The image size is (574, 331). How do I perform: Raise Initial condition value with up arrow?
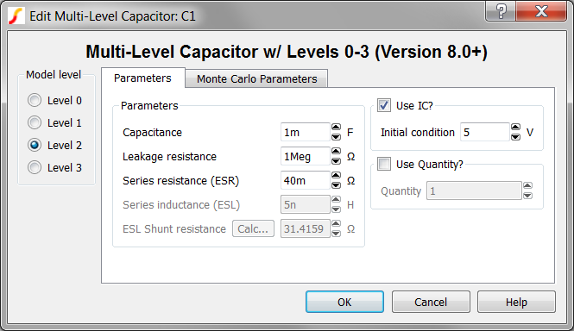pos(515,128)
